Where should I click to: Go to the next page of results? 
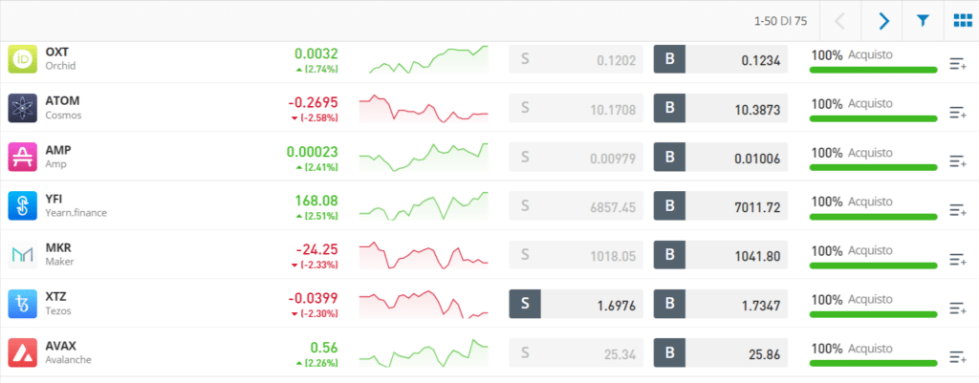pos(882,21)
